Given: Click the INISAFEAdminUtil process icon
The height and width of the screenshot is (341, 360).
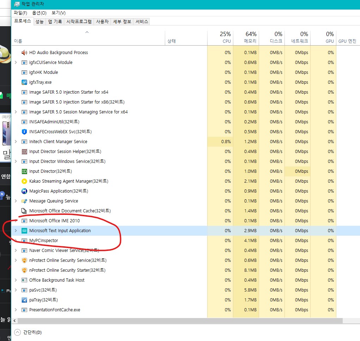Looking at the screenshot, I should coord(24,122).
